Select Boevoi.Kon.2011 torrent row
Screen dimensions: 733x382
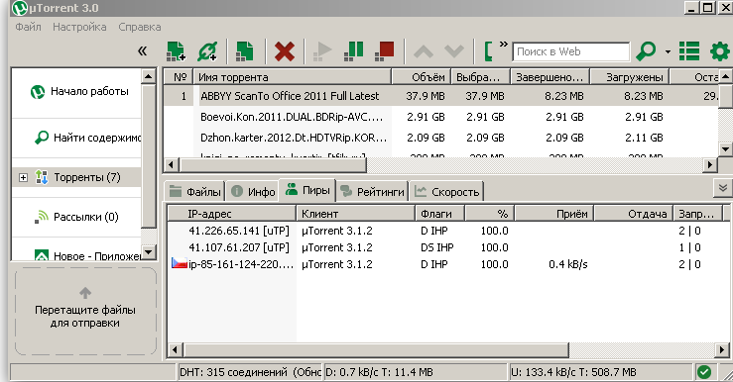coord(440,117)
